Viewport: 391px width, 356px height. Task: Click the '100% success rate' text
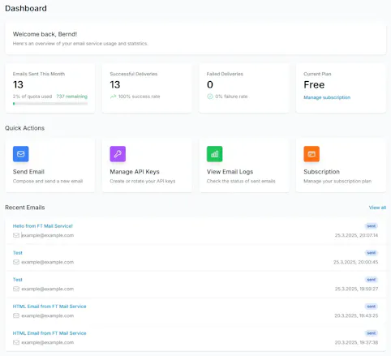point(140,97)
